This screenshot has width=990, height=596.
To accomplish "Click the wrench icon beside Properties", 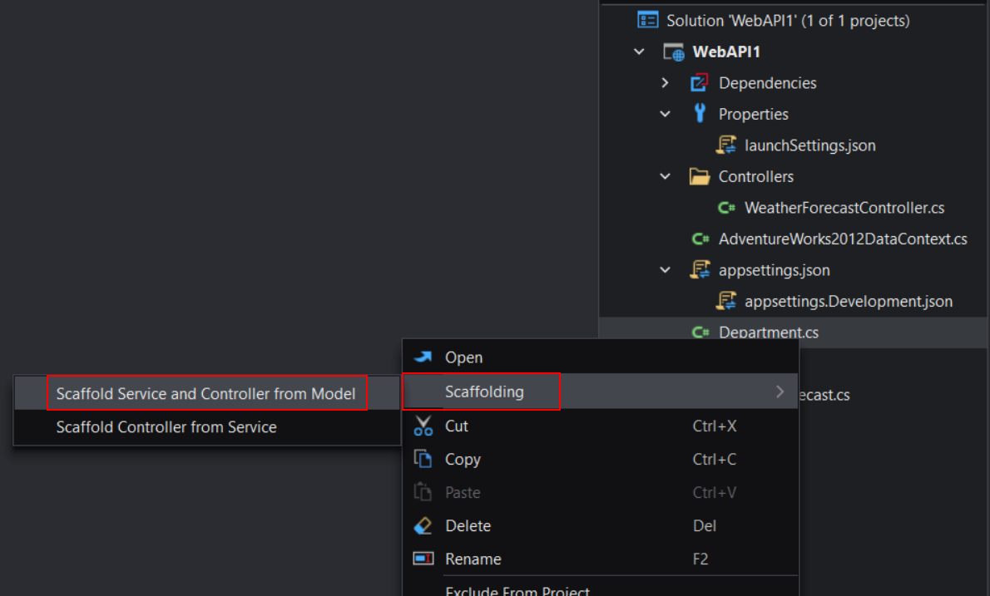I will coord(700,114).
